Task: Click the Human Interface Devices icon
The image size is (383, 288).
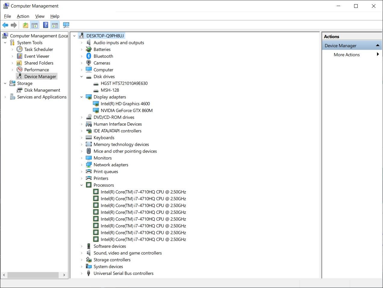Action: (89, 124)
